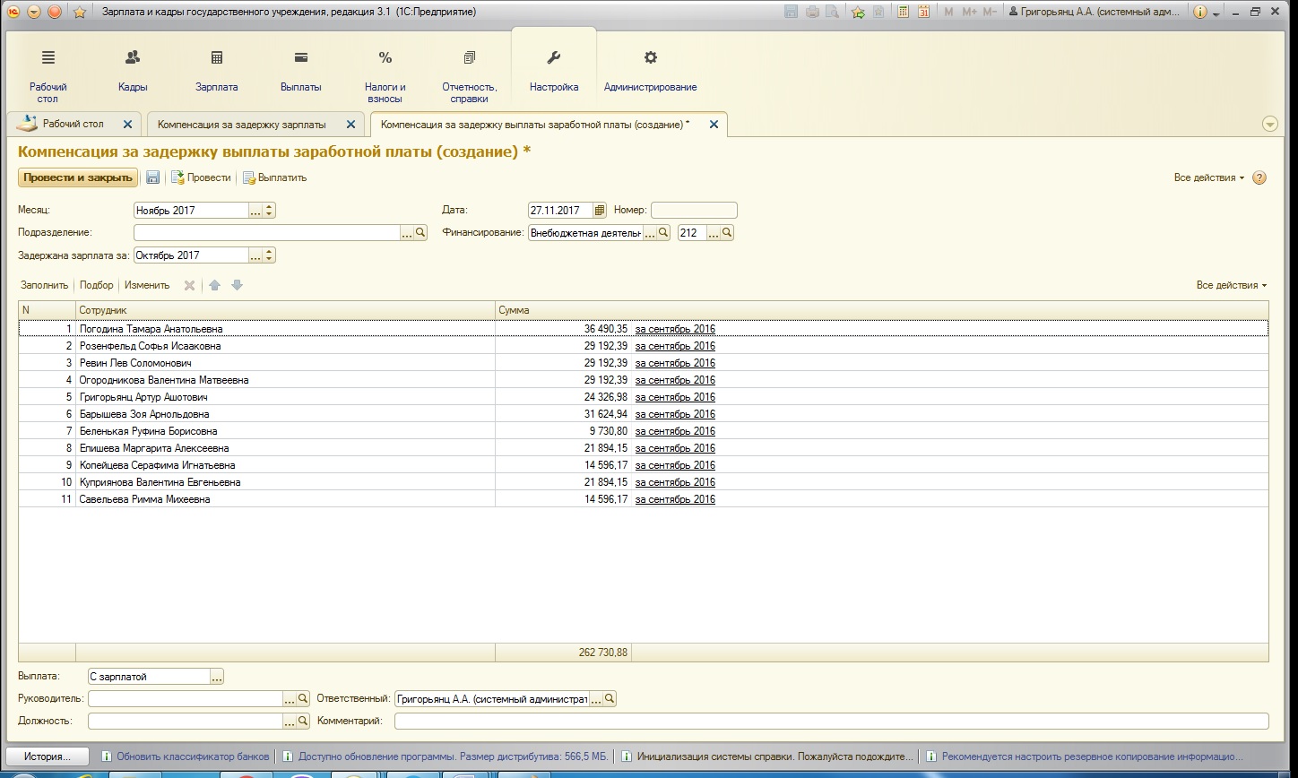The height and width of the screenshot is (778, 1298).
Task: Search Финансирование with magnifier icon
Action: (664, 232)
